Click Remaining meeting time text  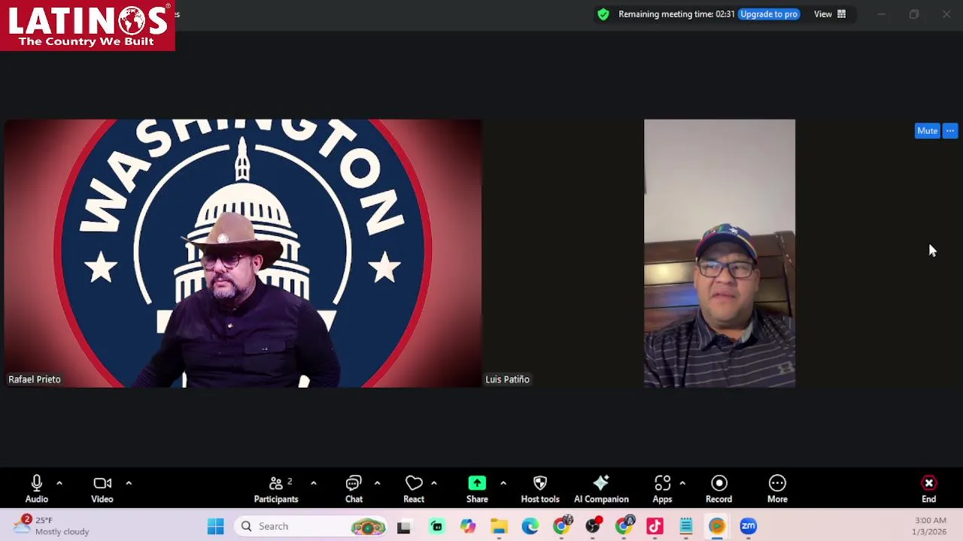pos(676,14)
